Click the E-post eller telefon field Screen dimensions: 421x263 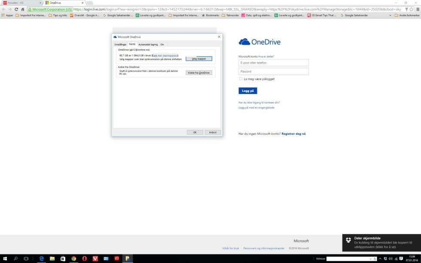(x=274, y=63)
